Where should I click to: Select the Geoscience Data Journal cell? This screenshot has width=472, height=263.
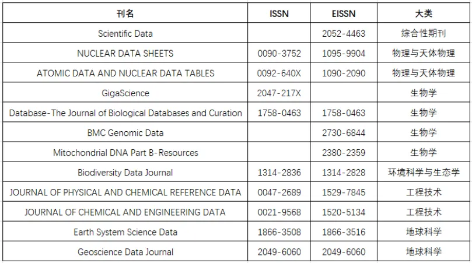125,251
